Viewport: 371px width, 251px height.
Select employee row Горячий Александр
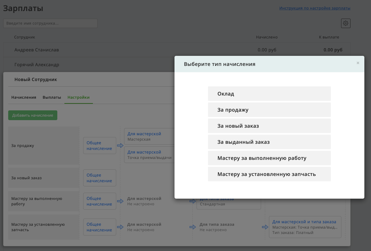[89, 65]
